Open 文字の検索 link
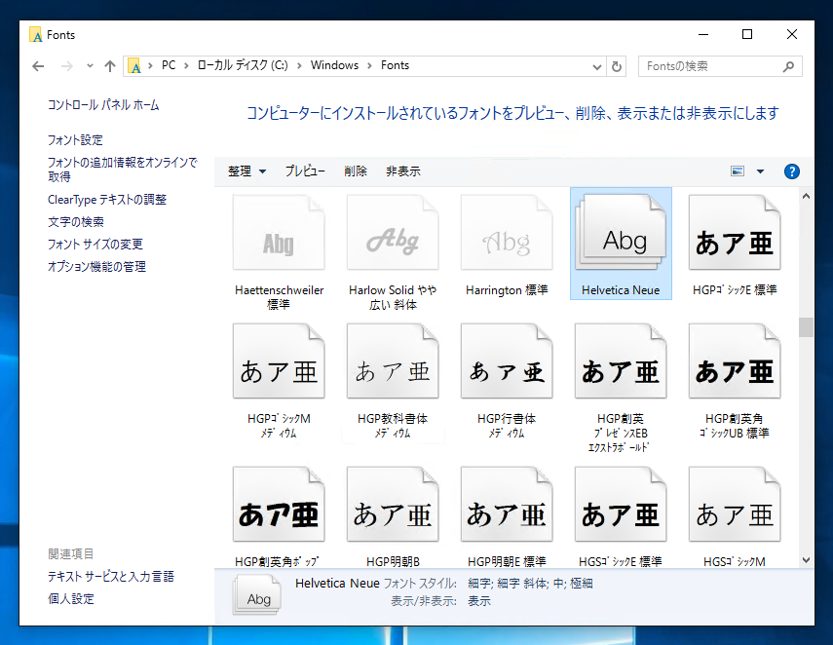 (75, 222)
